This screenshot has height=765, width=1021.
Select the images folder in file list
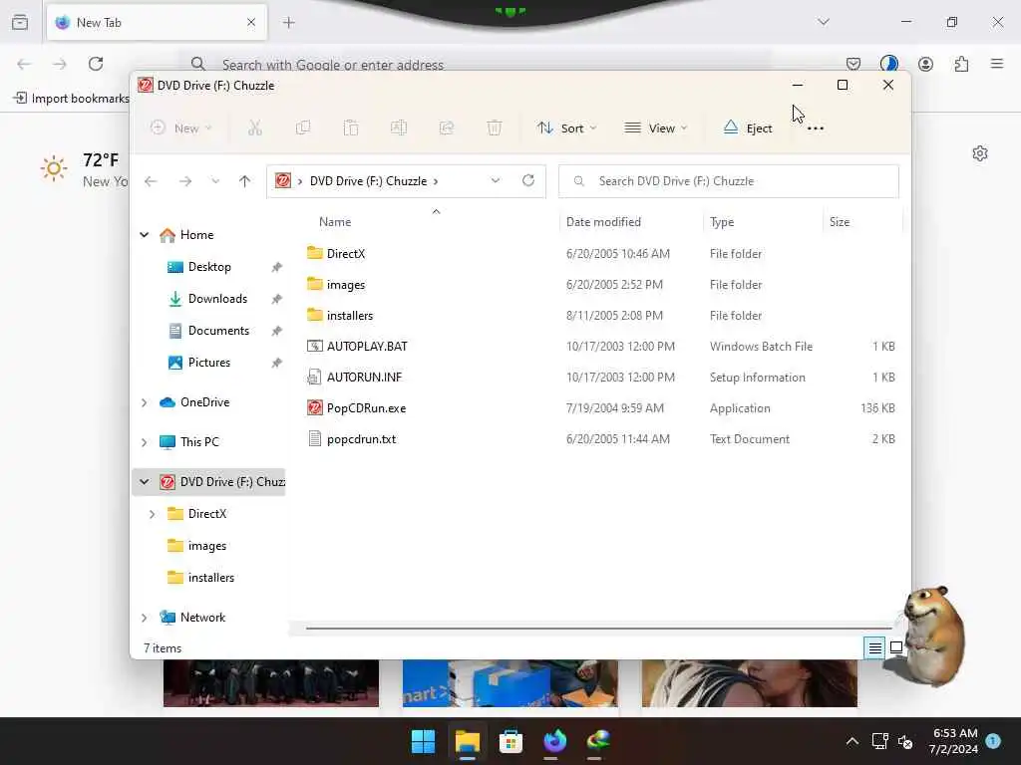point(346,284)
